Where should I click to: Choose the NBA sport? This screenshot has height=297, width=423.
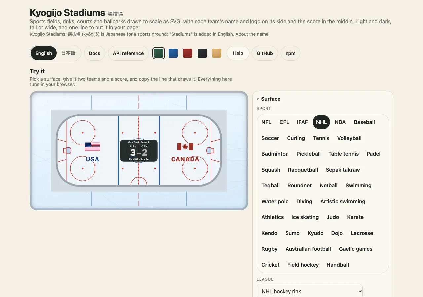point(340,122)
